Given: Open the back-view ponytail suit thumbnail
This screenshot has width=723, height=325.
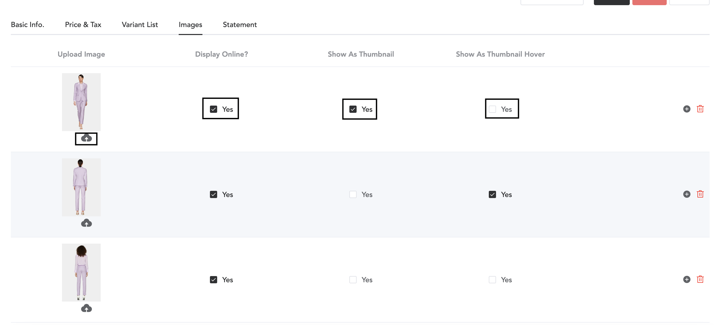Looking at the screenshot, I should click(81, 187).
